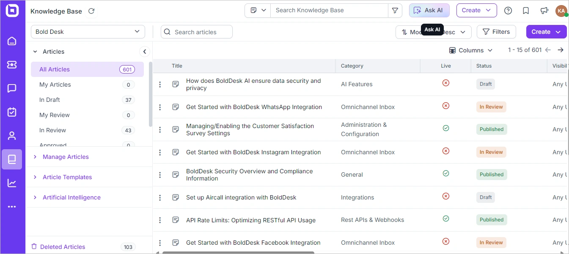Open the Reports chart icon in the sidebar

12,183
